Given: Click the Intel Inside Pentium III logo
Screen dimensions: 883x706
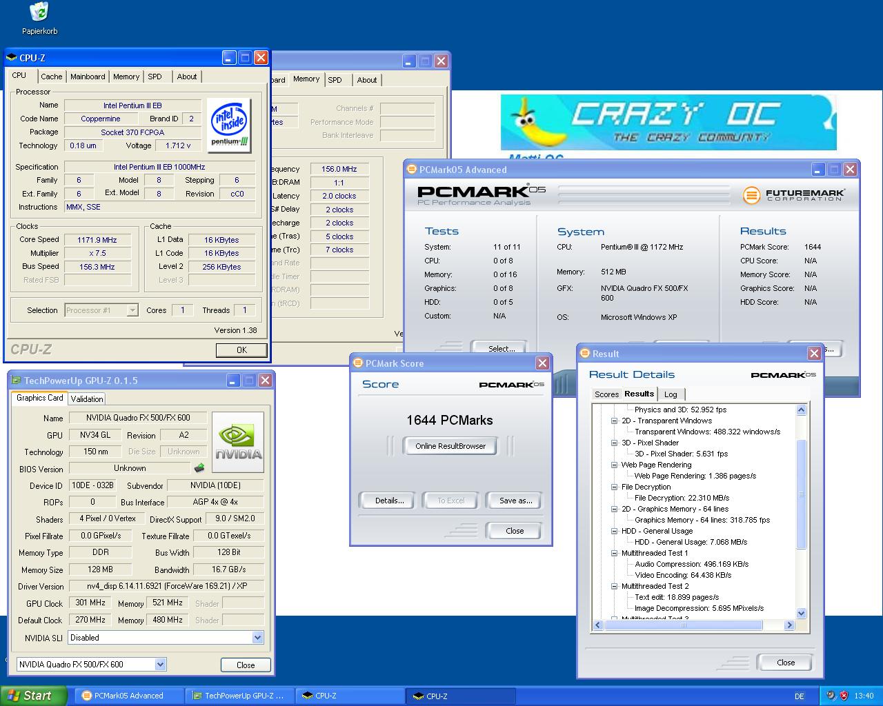Looking at the screenshot, I should (230, 125).
